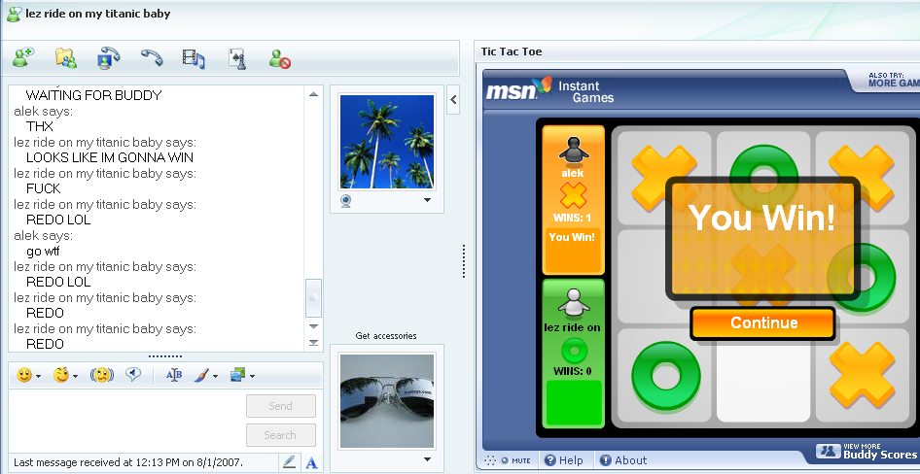
Task: Open the share files icon
Action: tap(66, 58)
